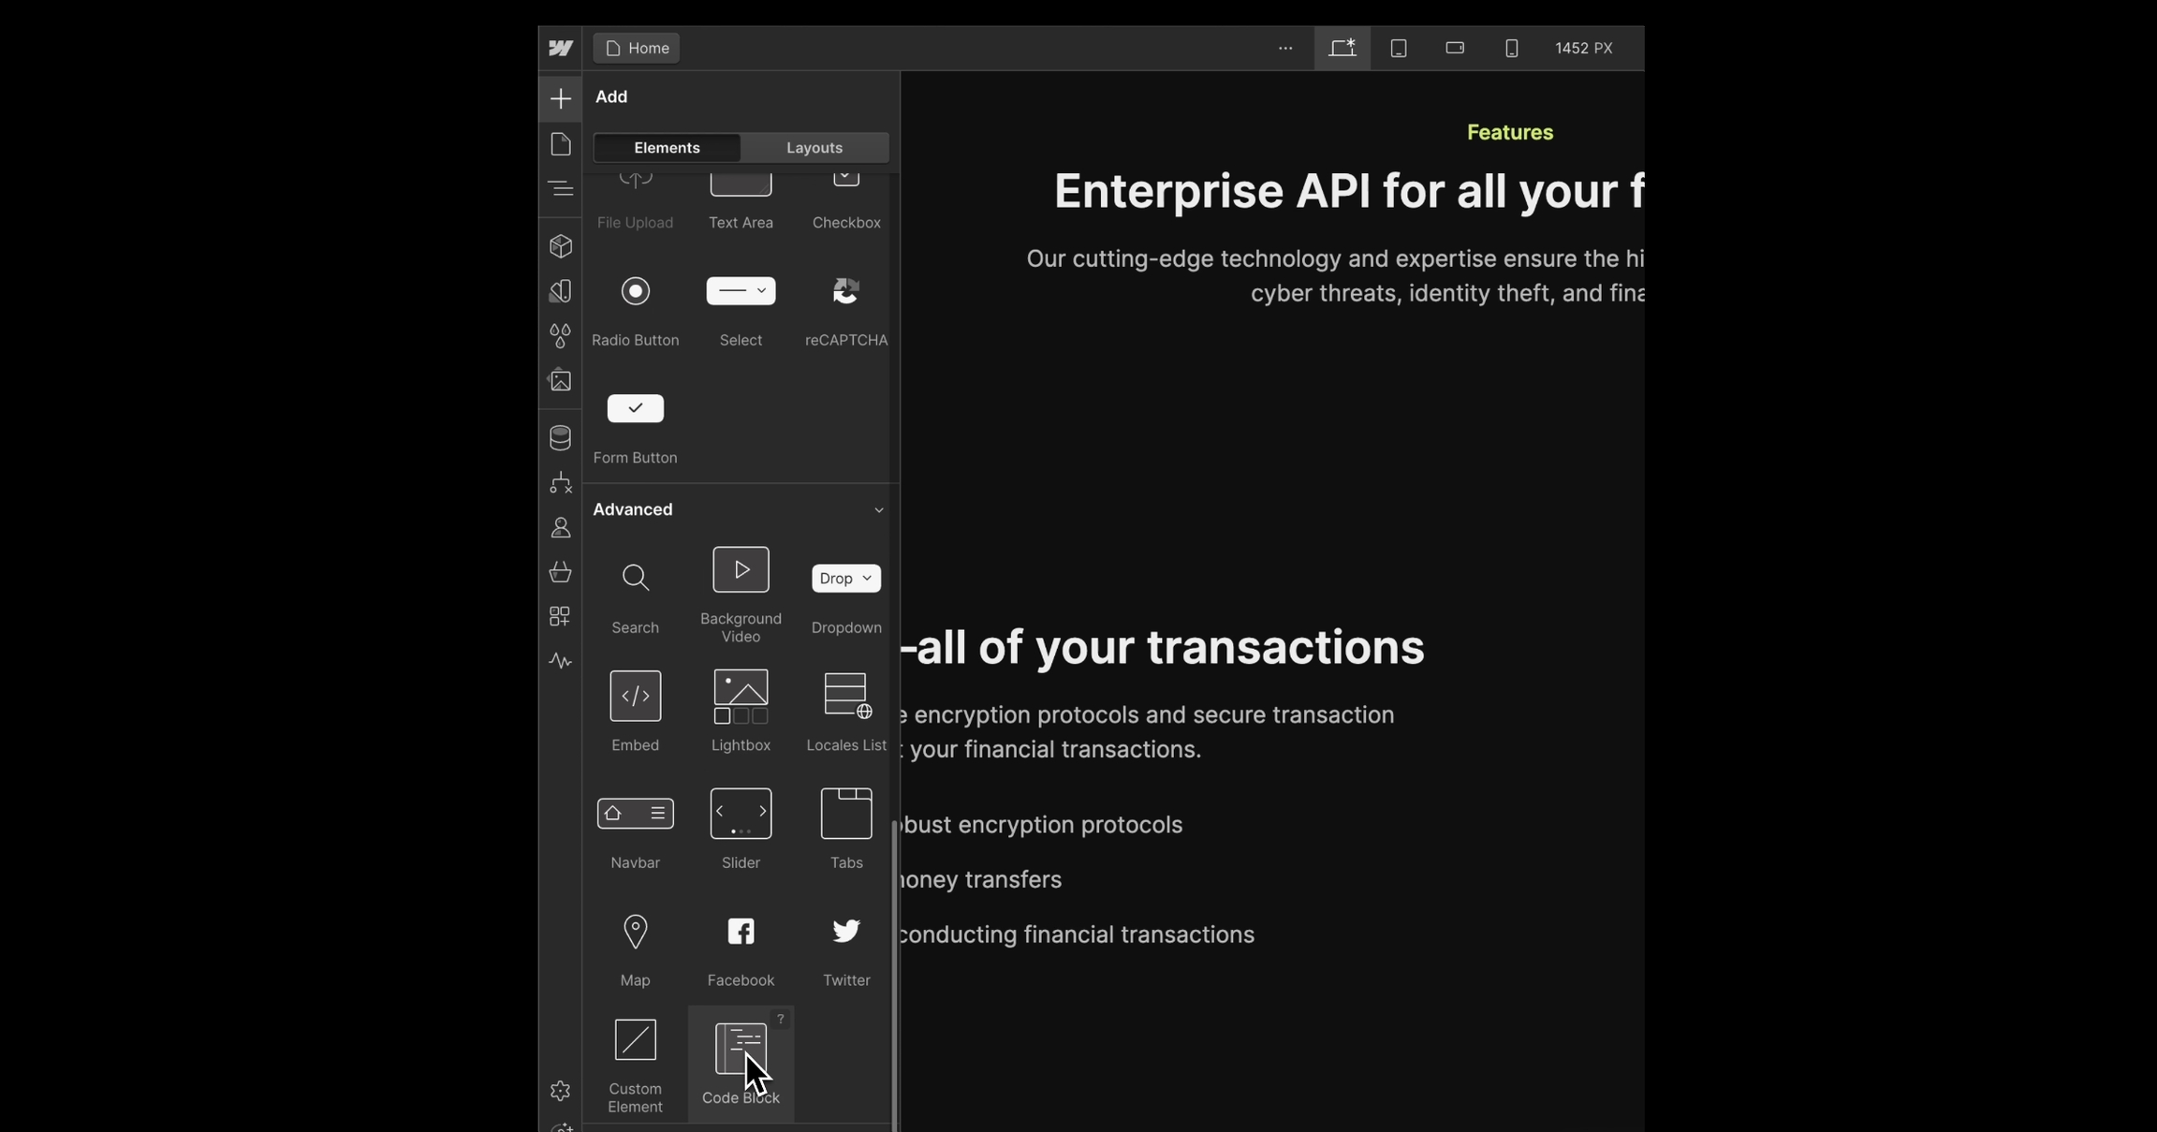Open the Assets panel

(560, 381)
